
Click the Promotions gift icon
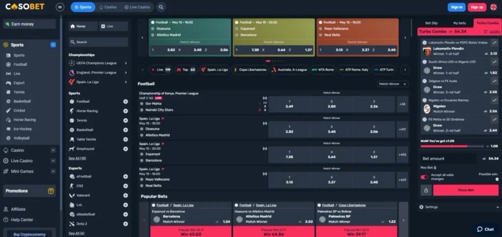(x=51, y=191)
